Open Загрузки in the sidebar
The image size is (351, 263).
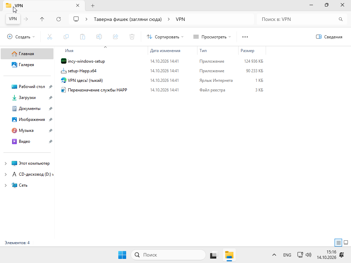pyautogui.click(x=27, y=98)
